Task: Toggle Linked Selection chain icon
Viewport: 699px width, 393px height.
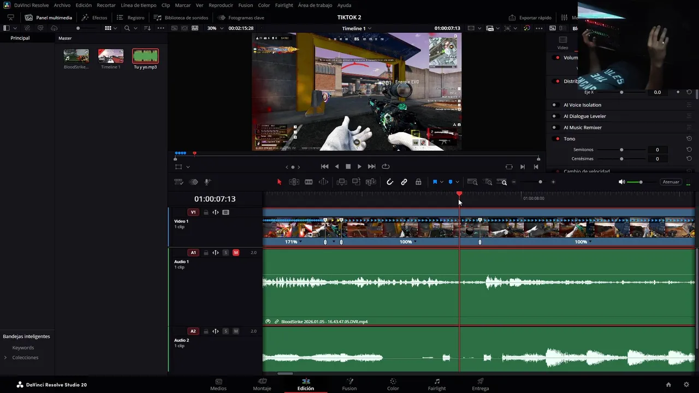Action: [404, 182]
